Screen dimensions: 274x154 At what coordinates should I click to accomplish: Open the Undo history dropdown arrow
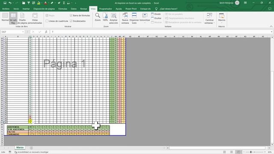13,3
